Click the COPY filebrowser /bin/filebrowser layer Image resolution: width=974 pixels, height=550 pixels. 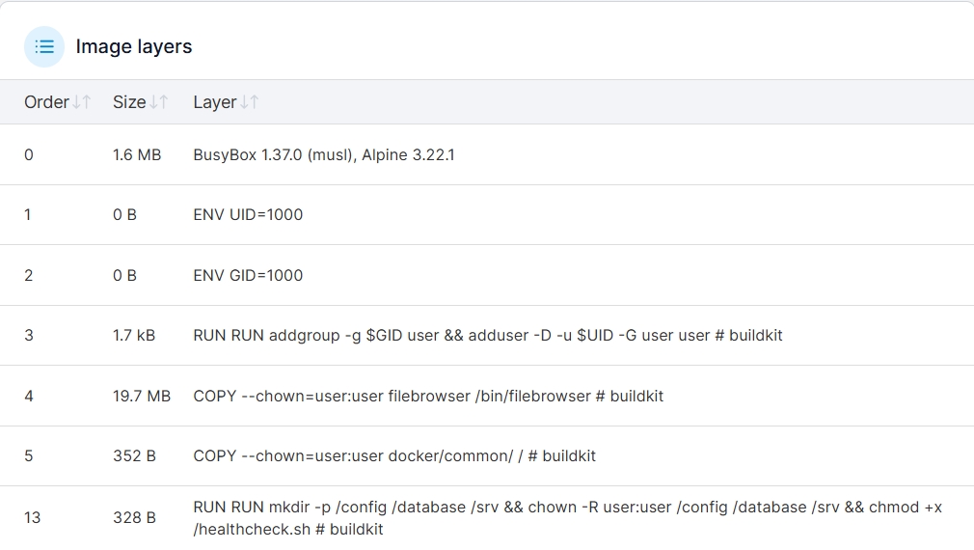click(428, 396)
